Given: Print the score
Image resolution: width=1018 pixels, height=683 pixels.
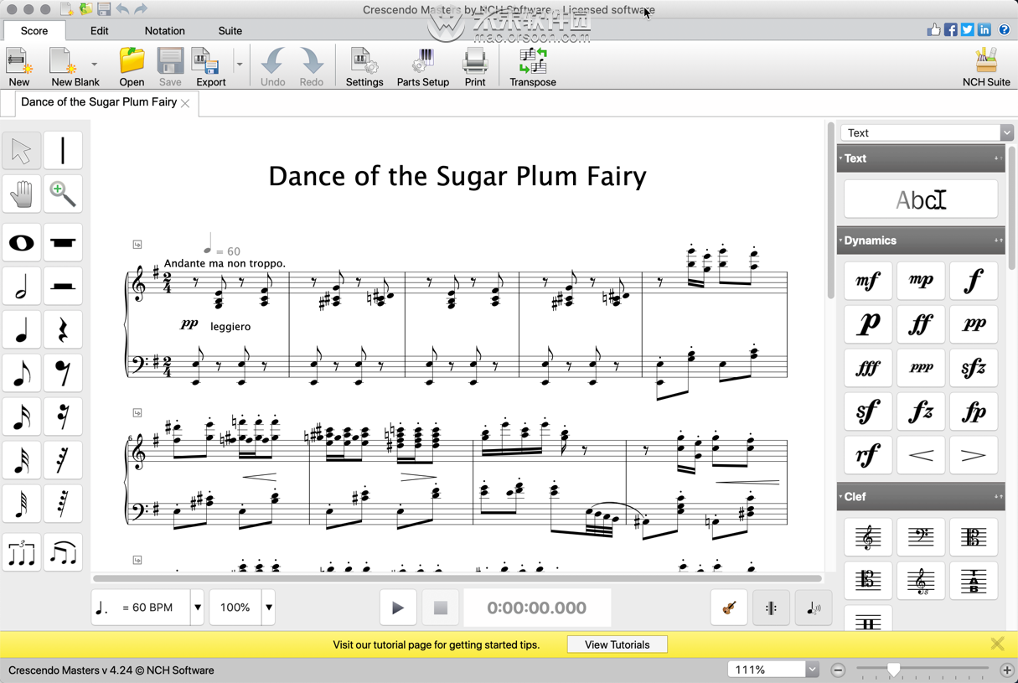Looking at the screenshot, I should tap(475, 67).
